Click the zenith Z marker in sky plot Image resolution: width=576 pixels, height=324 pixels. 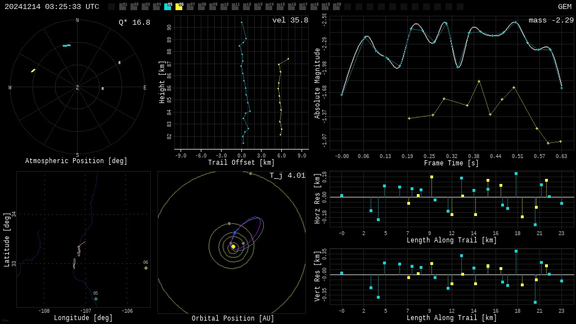pos(78,88)
